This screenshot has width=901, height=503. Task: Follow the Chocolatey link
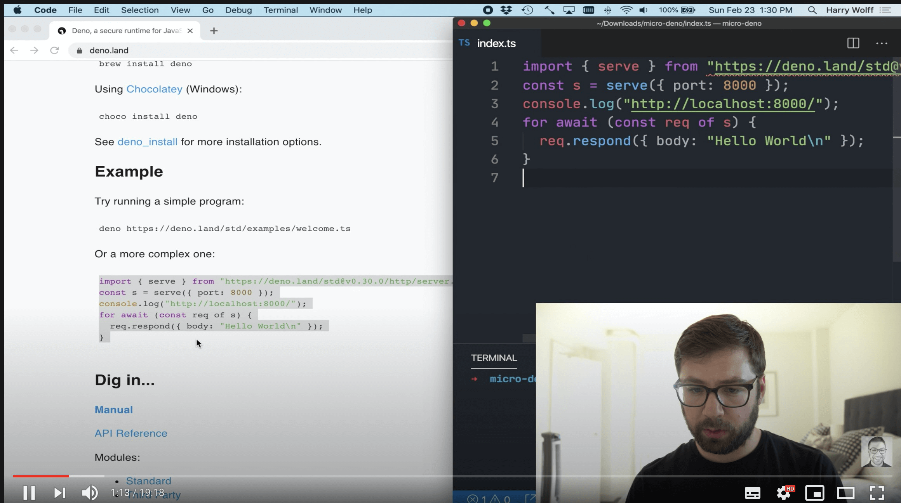(154, 89)
